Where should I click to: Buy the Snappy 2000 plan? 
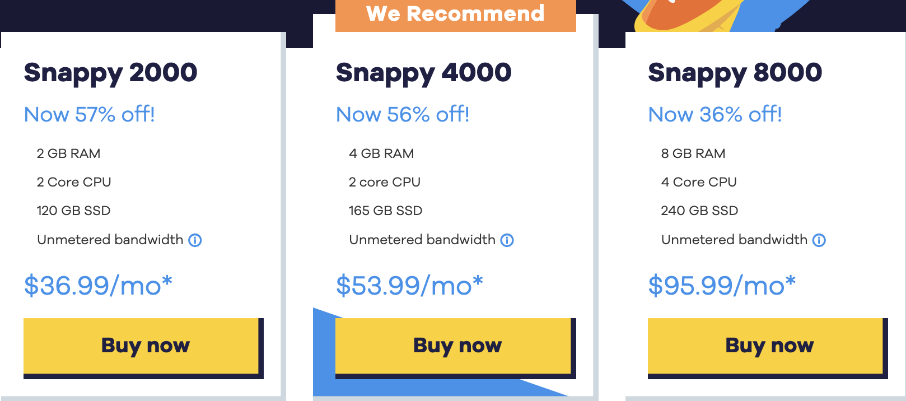coord(143,346)
